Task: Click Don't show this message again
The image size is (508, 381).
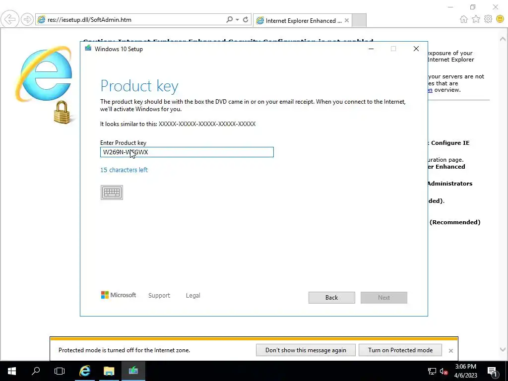Action: tap(306, 350)
